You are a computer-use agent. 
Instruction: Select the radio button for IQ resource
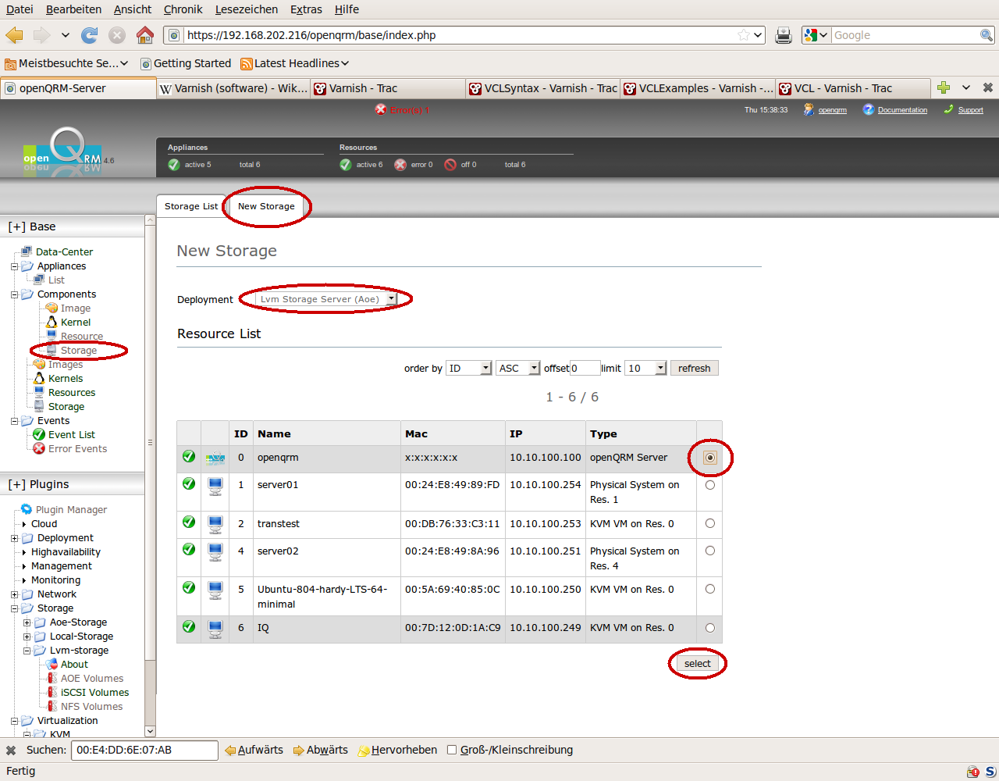[709, 628]
